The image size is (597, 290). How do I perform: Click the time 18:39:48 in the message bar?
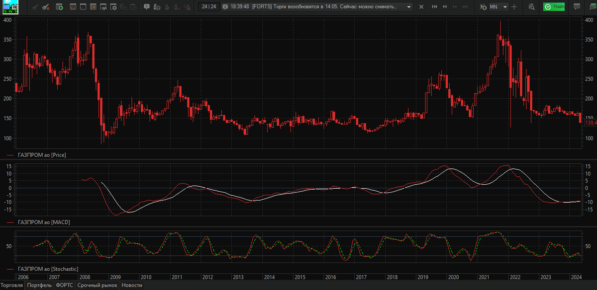[x=240, y=7]
